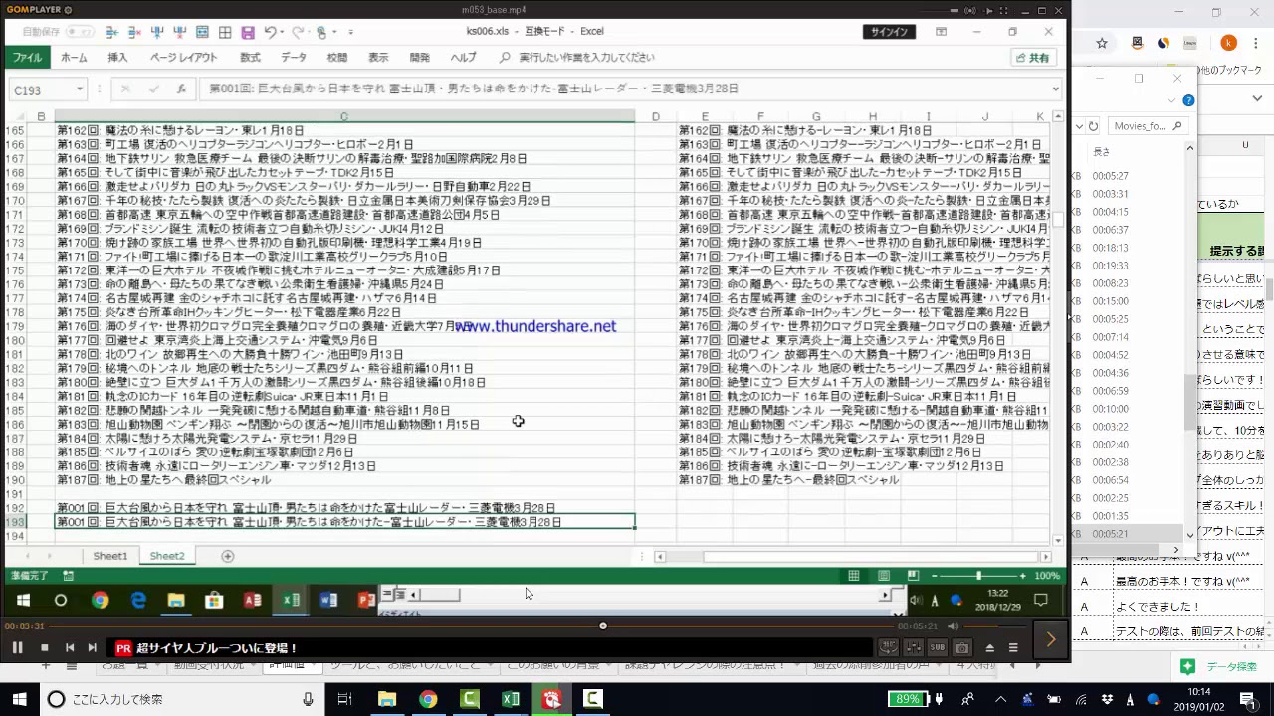Screen dimensions: 1274x716
Task: Click the insert function fx icon
Action: (x=181, y=89)
